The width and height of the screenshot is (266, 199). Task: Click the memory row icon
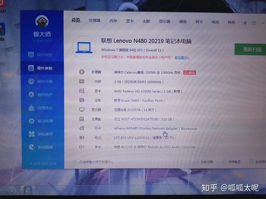point(82,81)
